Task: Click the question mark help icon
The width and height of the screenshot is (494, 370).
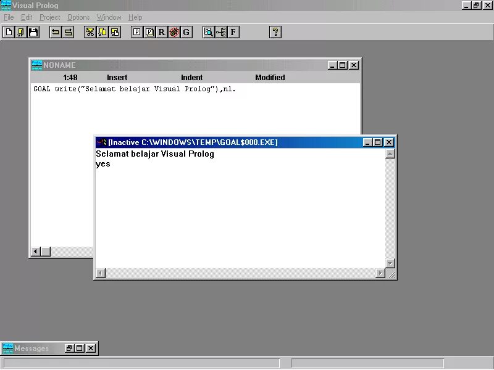Action: pos(275,32)
